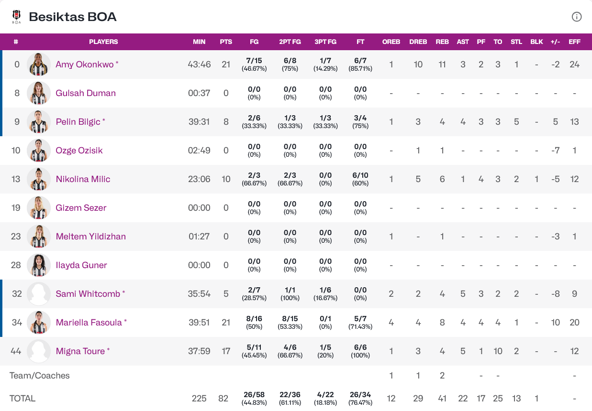Select Nikolina Milic's name link
The width and height of the screenshot is (592, 411).
(x=83, y=179)
